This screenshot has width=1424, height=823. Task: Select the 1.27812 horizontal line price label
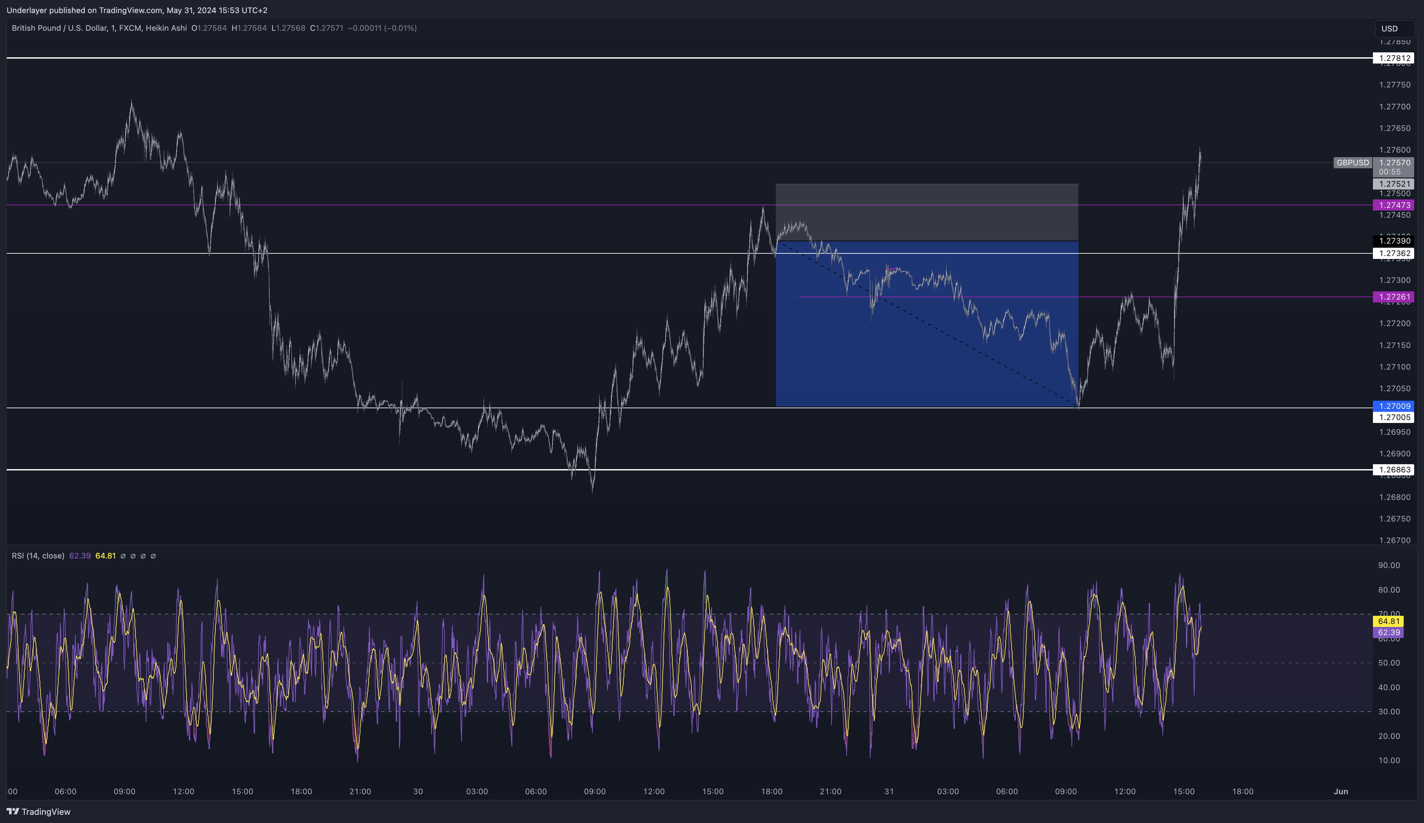[x=1393, y=58]
